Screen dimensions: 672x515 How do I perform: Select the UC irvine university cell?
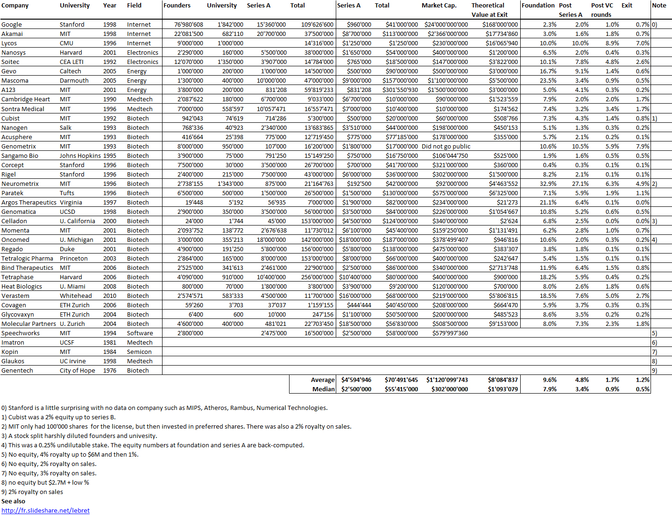pyautogui.click(x=73, y=361)
